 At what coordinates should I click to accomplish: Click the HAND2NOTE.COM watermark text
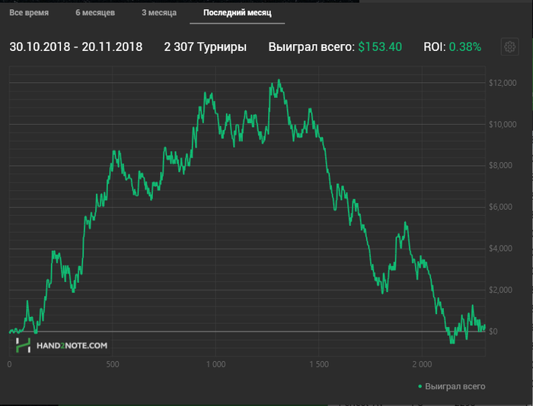[72, 345]
